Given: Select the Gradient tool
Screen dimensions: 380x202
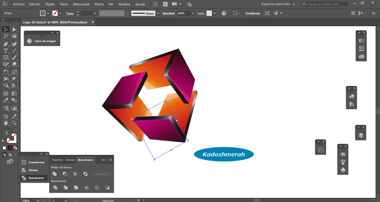Looking at the screenshot, I should click(x=14, y=93).
